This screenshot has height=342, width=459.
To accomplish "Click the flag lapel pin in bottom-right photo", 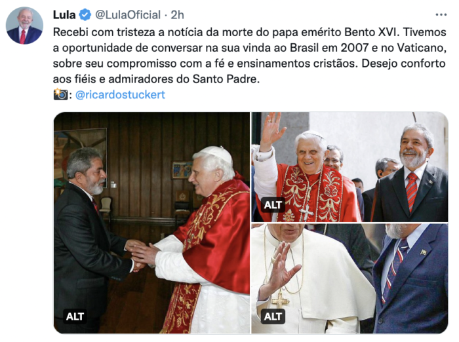I will [x=424, y=252].
